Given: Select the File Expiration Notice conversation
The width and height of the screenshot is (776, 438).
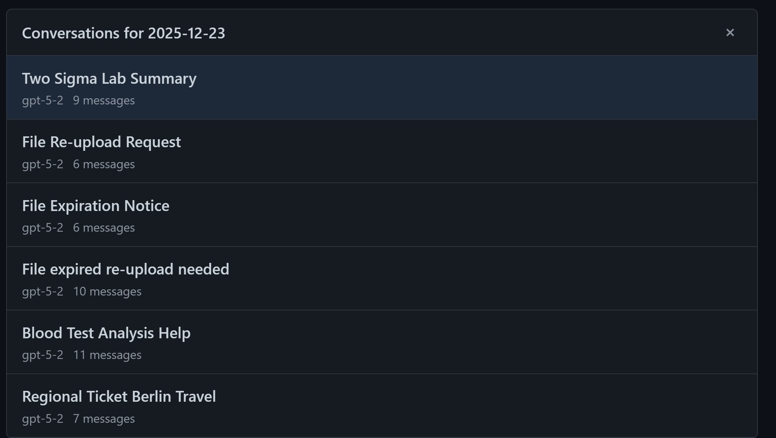Looking at the screenshot, I should (96, 206).
